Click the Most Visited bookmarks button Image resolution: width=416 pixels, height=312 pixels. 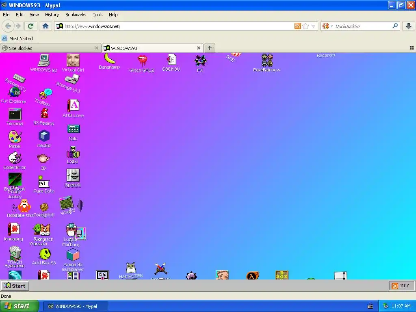click(x=17, y=39)
